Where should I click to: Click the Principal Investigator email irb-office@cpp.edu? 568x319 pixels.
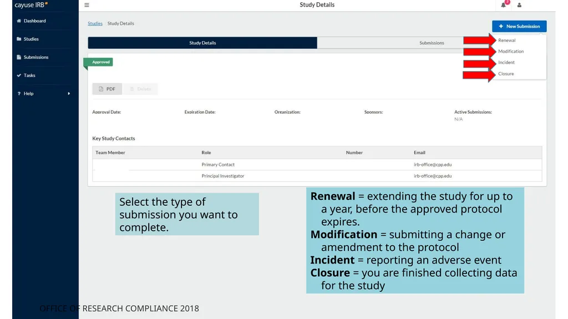click(x=433, y=176)
